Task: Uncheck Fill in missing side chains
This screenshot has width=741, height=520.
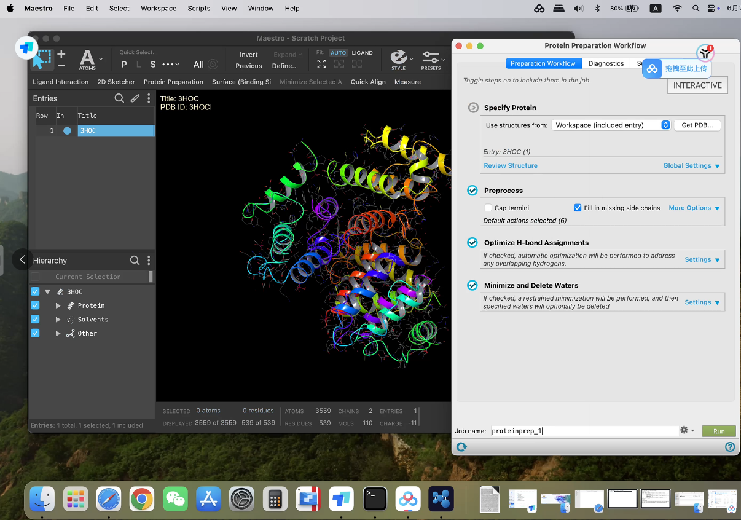Action: coord(578,208)
